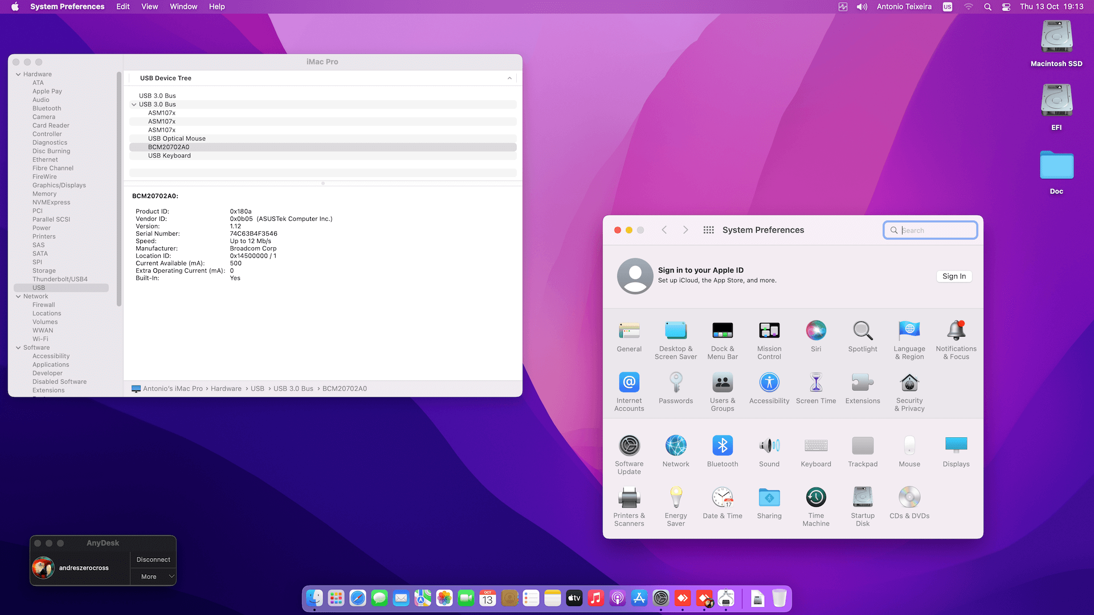Collapse the Network section in sidebar
Image resolution: width=1094 pixels, height=615 pixels.
point(19,296)
